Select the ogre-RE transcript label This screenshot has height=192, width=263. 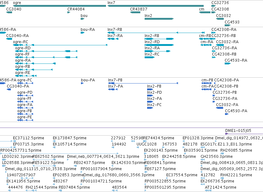tap(23, 73)
